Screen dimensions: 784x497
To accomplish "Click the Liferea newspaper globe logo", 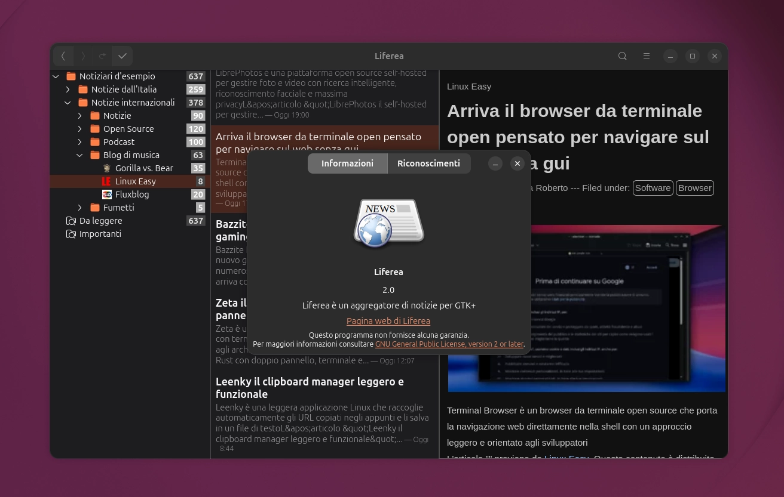I will [388, 223].
